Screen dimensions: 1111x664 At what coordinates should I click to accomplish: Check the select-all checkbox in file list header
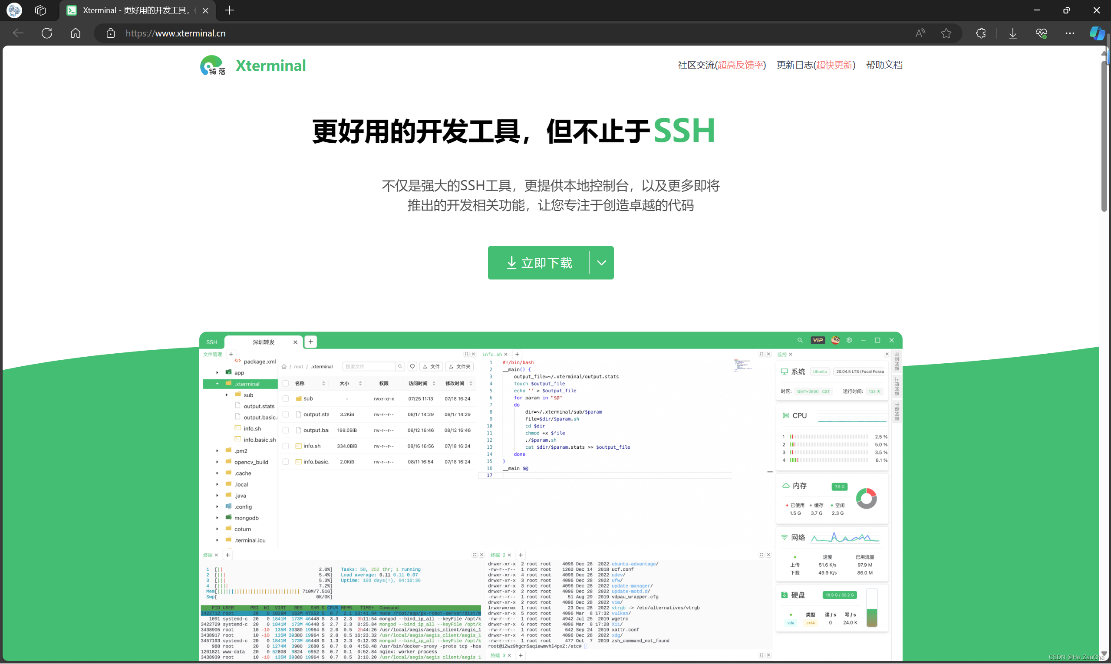click(x=286, y=383)
